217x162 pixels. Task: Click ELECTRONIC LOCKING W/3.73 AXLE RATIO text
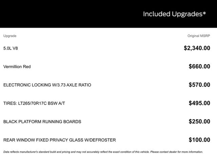point(47,85)
